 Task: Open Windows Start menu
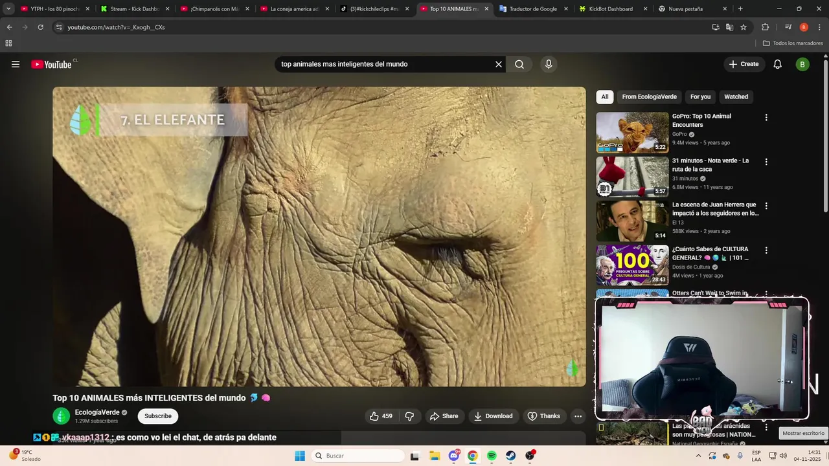[299, 456]
